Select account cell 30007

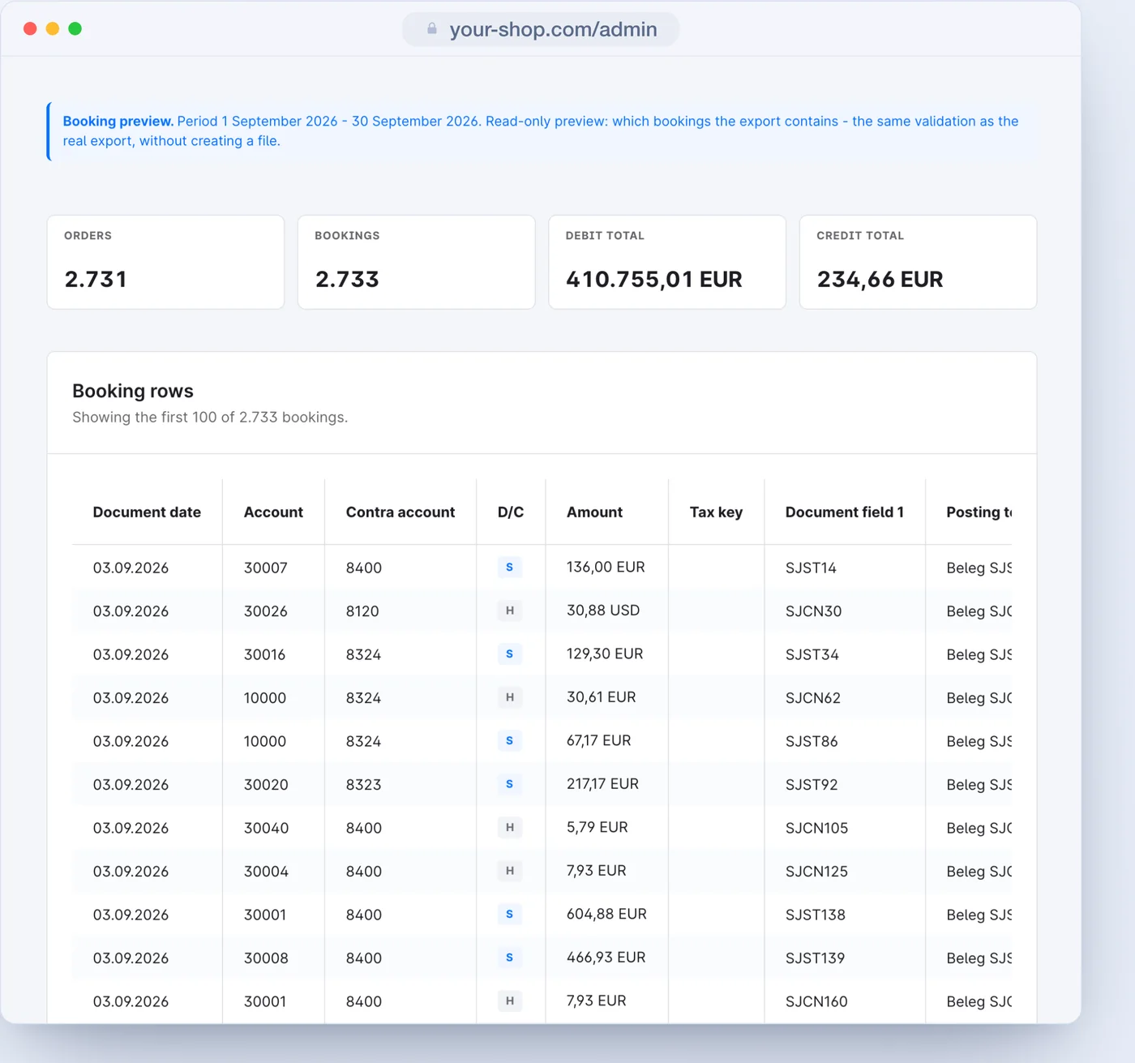pyautogui.click(x=266, y=568)
